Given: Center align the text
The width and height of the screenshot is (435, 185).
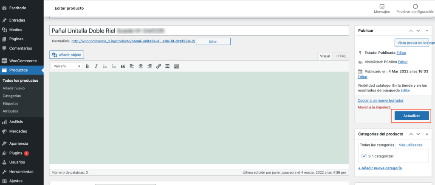Looking at the screenshot, I should (x=141, y=66).
